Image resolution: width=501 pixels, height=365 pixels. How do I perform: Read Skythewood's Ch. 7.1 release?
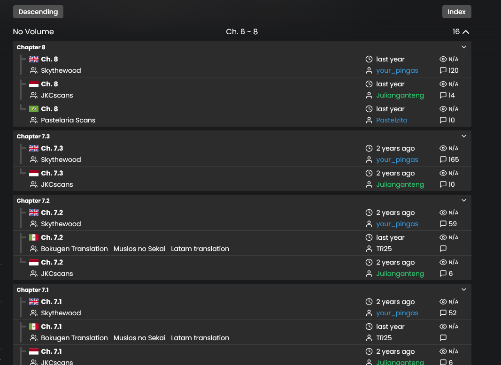[52, 302]
